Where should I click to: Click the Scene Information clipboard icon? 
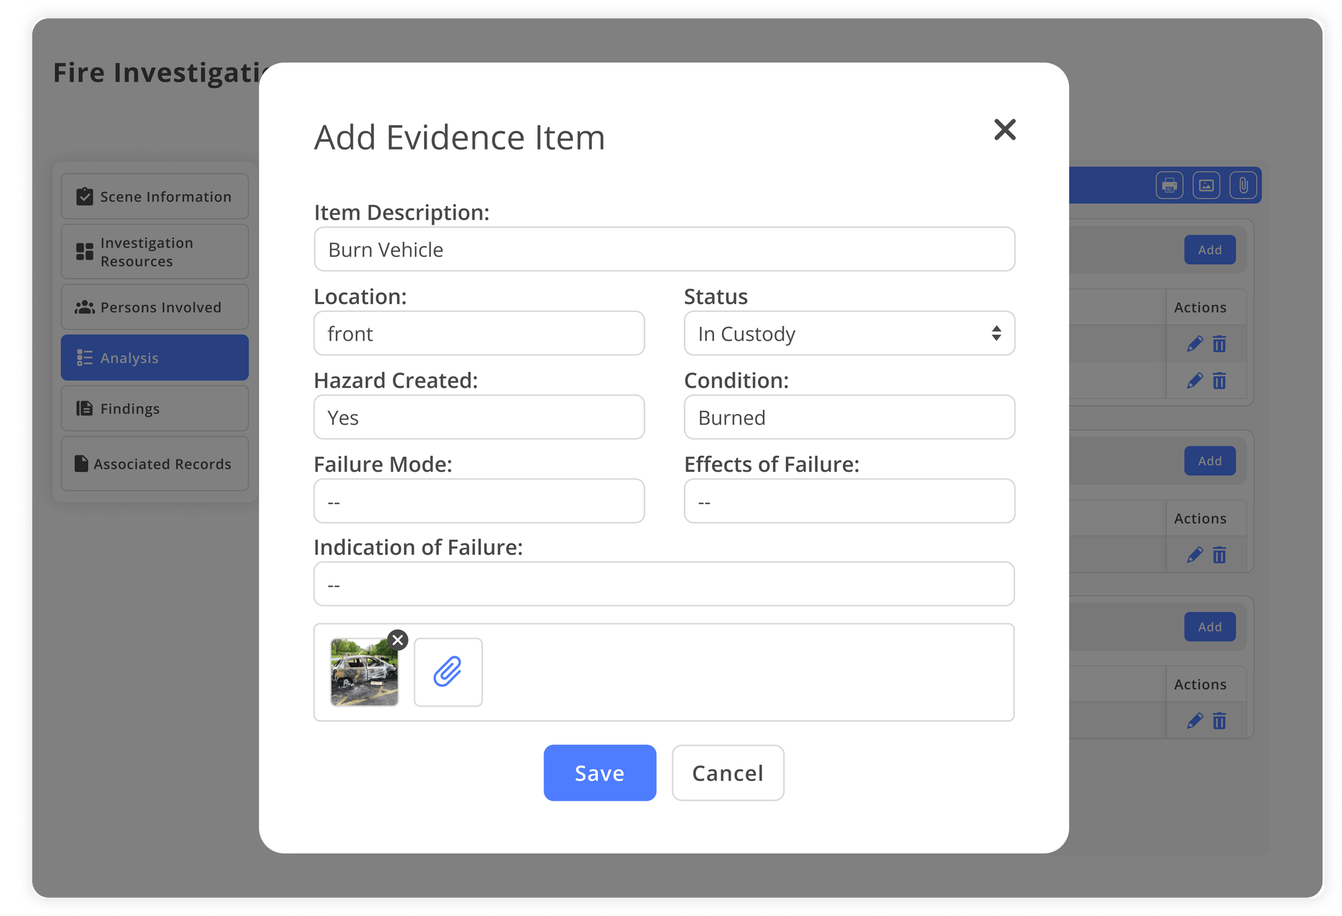tap(83, 196)
